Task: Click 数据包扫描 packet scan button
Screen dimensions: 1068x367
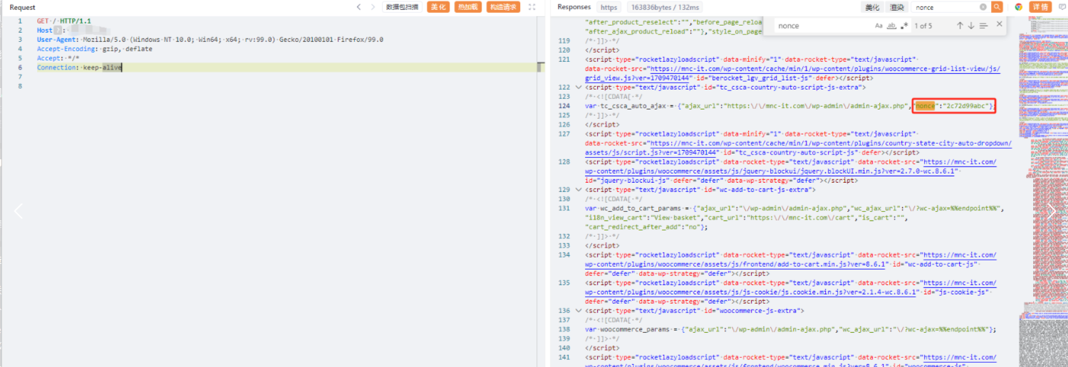Action: pyautogui.click(x=402, y=7)
